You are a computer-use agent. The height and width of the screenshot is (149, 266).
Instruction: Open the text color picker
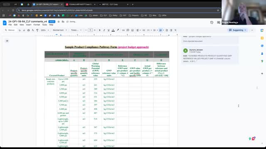[x=113, y=30]
